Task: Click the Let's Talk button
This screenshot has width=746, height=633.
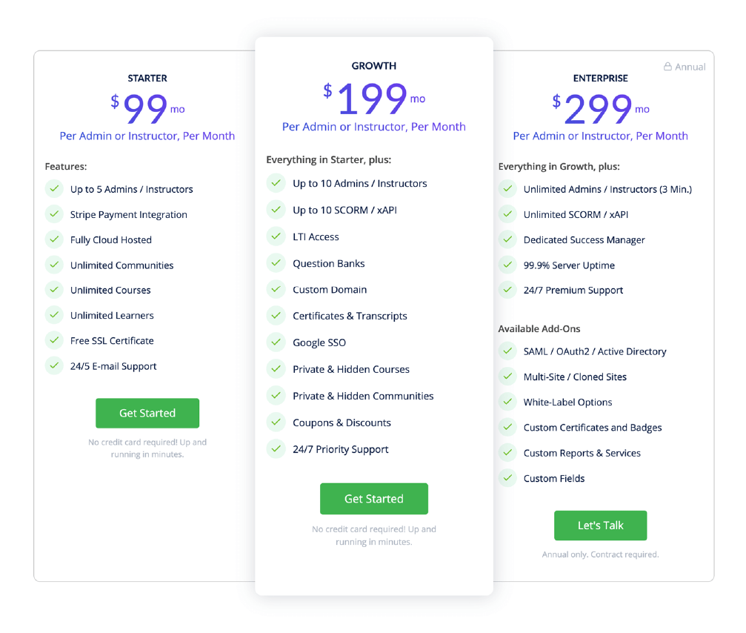Action: (x=600, y=525)
